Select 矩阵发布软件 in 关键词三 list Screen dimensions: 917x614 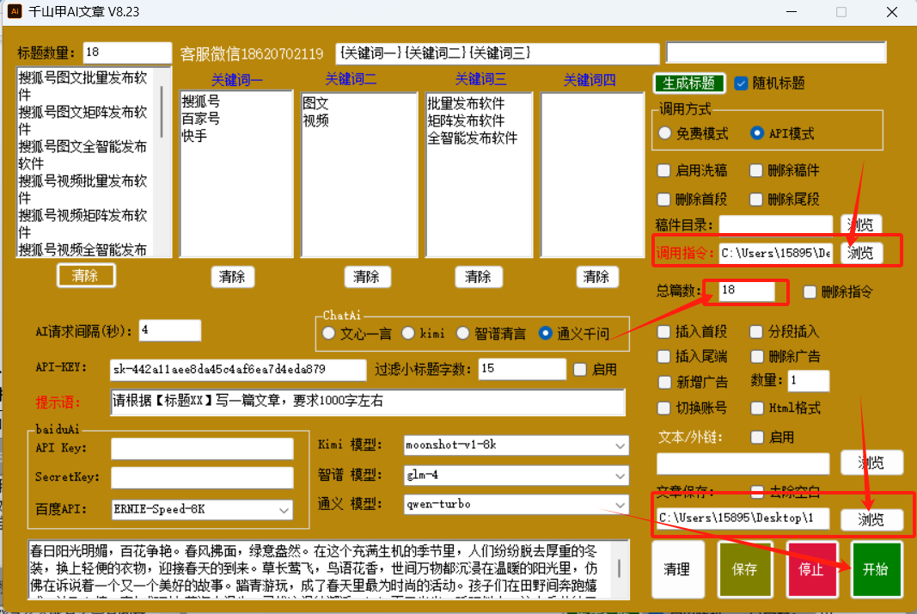(466, 121)
